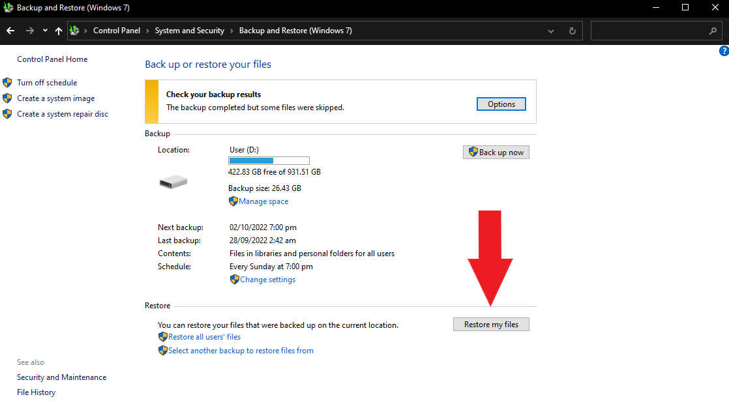Click the Back up now button
The image size is (729, 408).
(x=496, y=153)
